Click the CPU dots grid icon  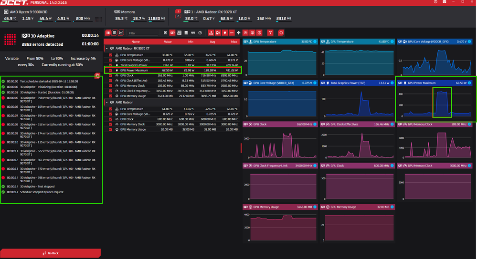tap(98, 19)
